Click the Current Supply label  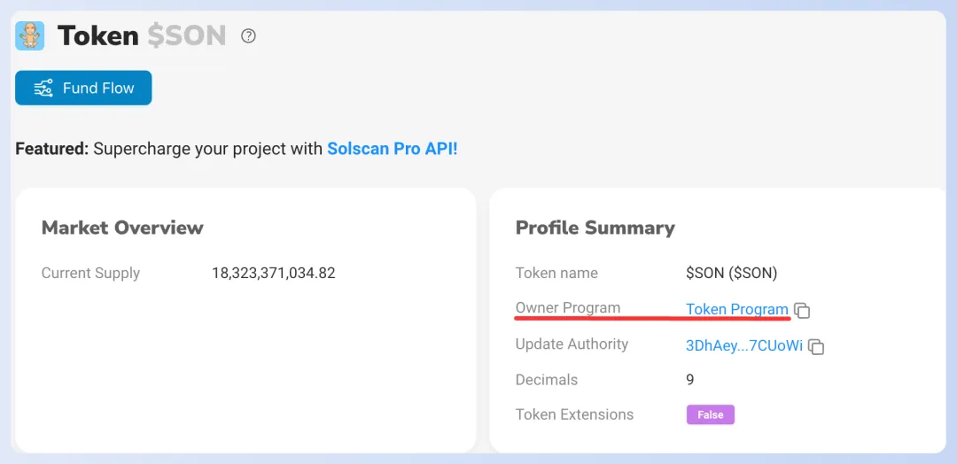pos(91,273)
